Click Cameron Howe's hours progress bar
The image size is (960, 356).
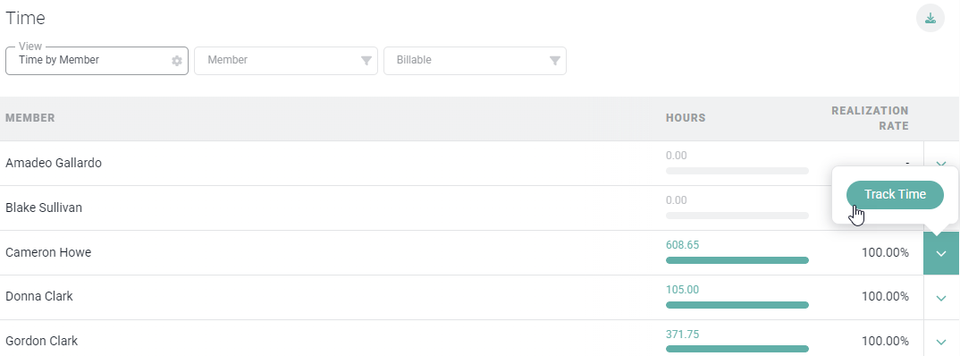(737, 260)
